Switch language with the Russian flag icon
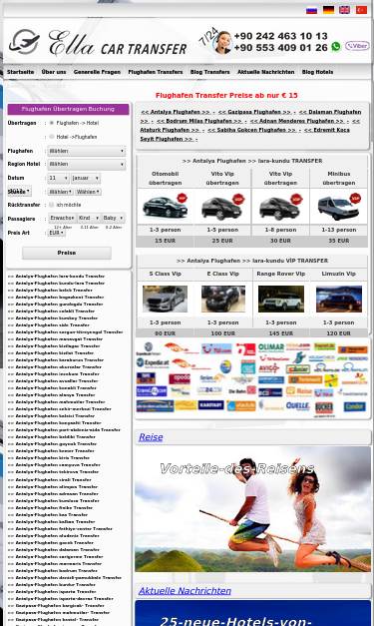Viewport: 374px width, 626px height. 311,10
